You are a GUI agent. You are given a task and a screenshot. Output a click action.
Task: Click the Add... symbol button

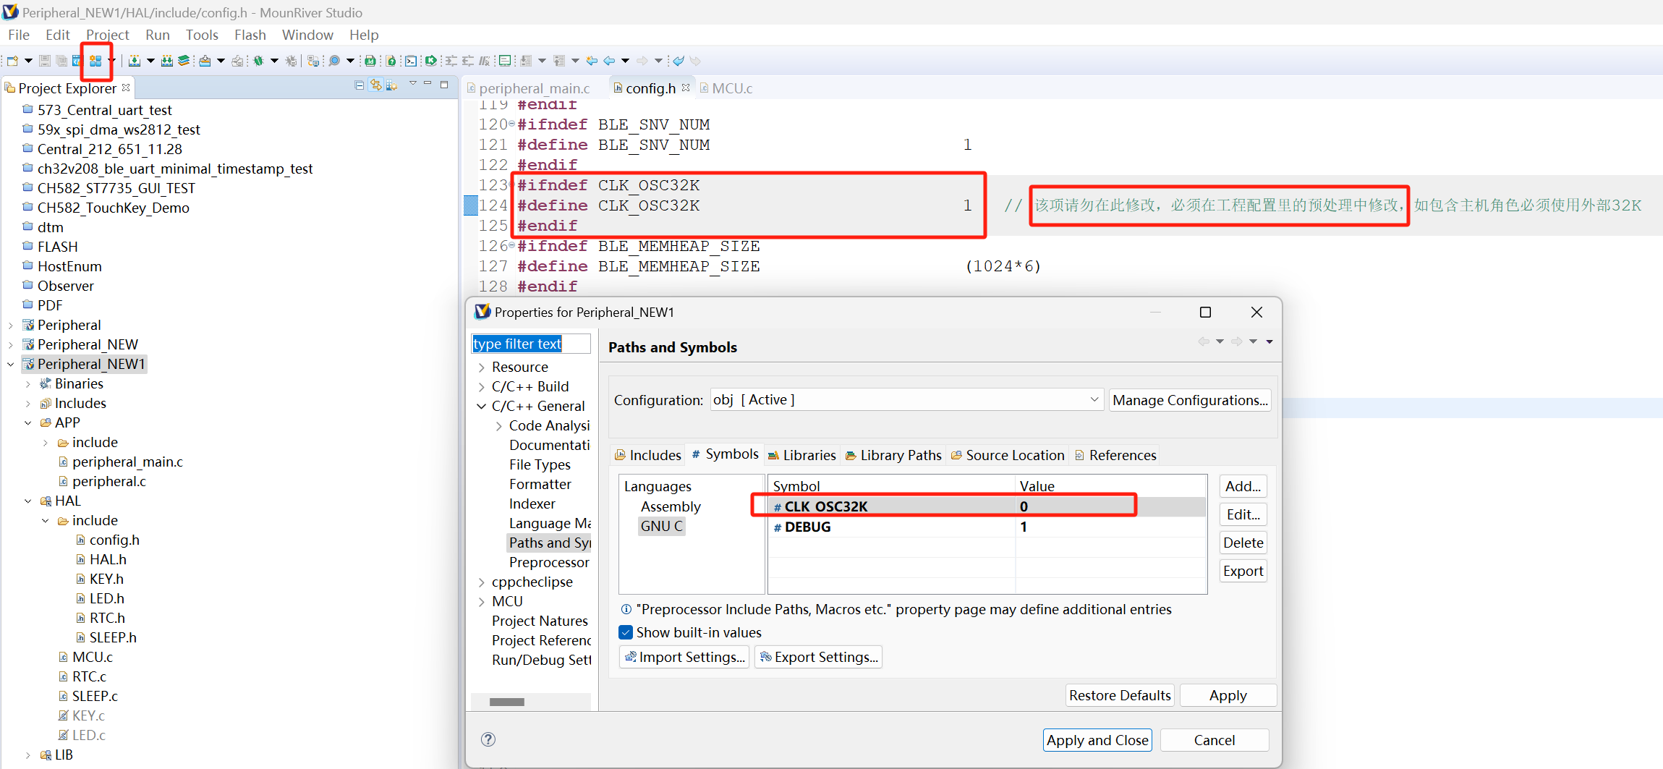click(x=1243, y=486)
